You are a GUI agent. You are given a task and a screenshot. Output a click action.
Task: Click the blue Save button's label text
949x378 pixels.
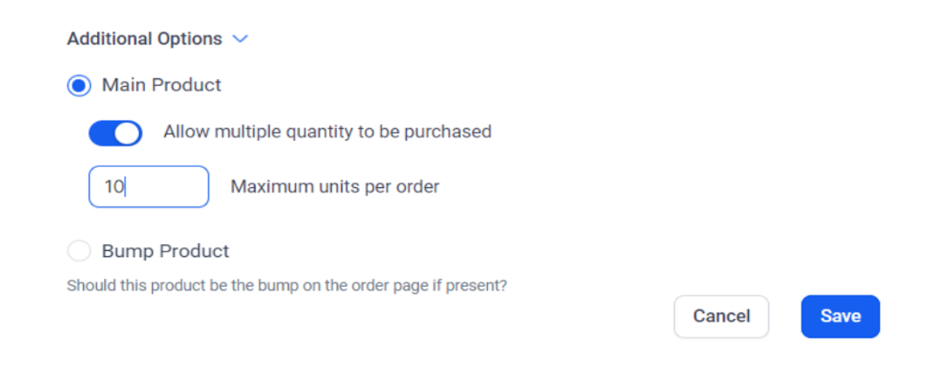click(x=840, y=316)
